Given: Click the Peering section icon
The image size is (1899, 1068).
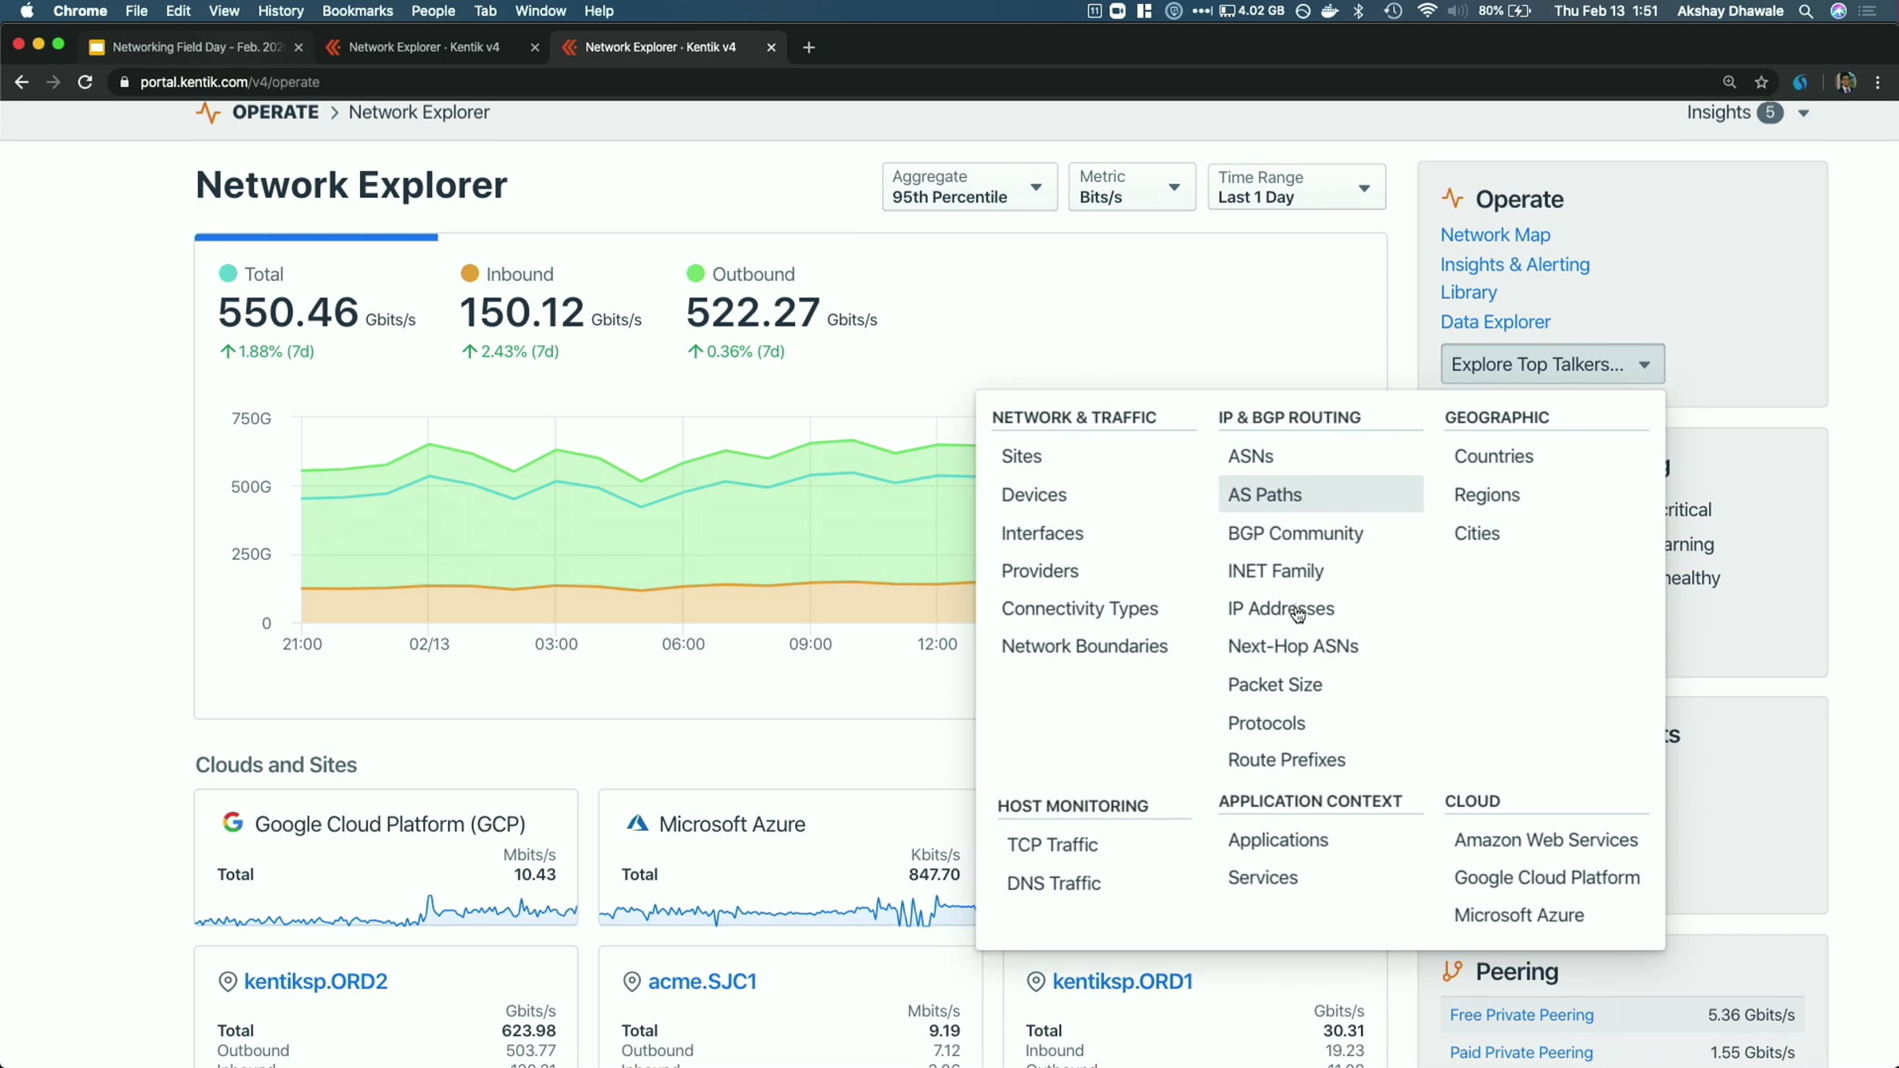Looking at the screenshot, I should tap(1452, 971).
